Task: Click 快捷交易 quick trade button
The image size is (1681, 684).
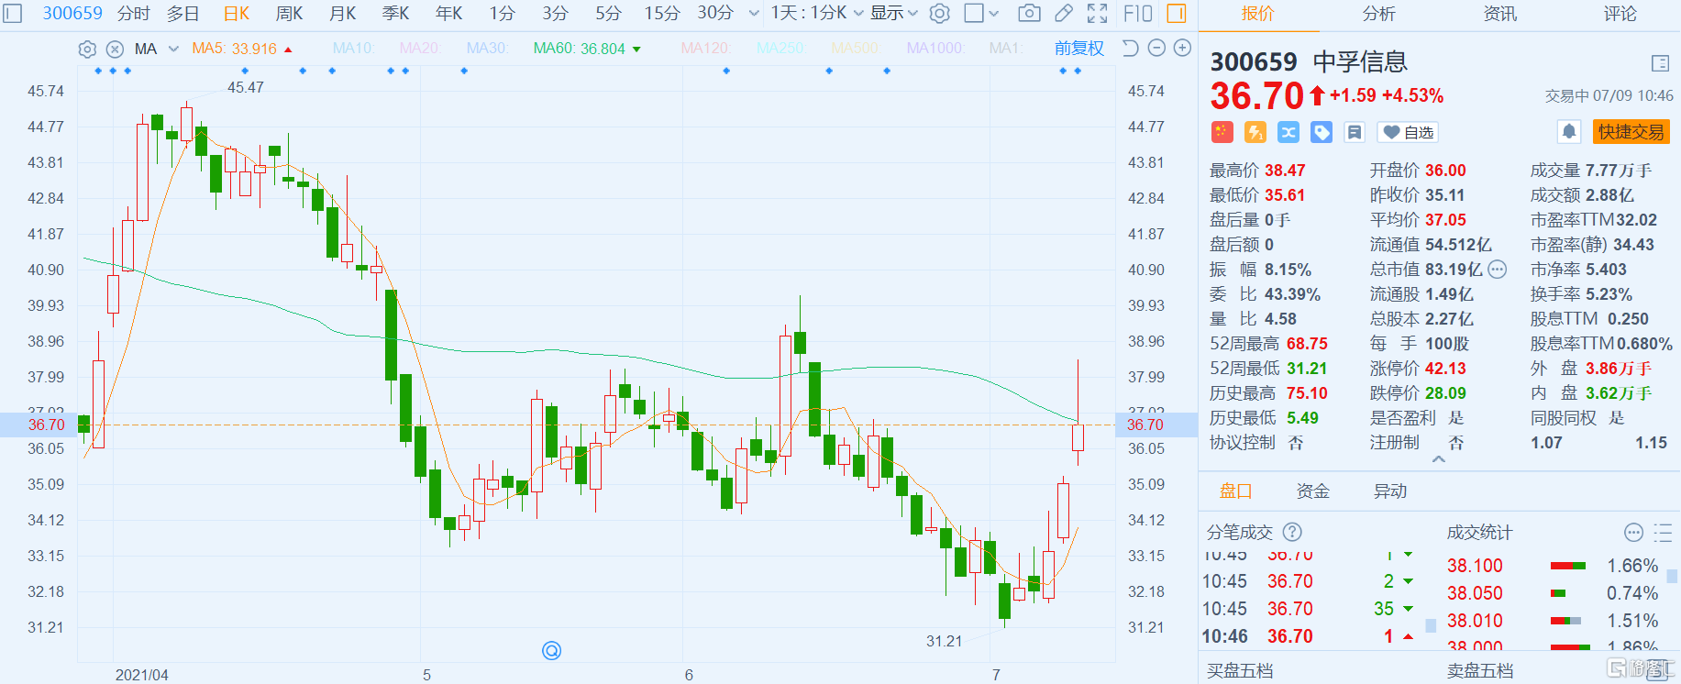Action: click(x=1631, y=132)
